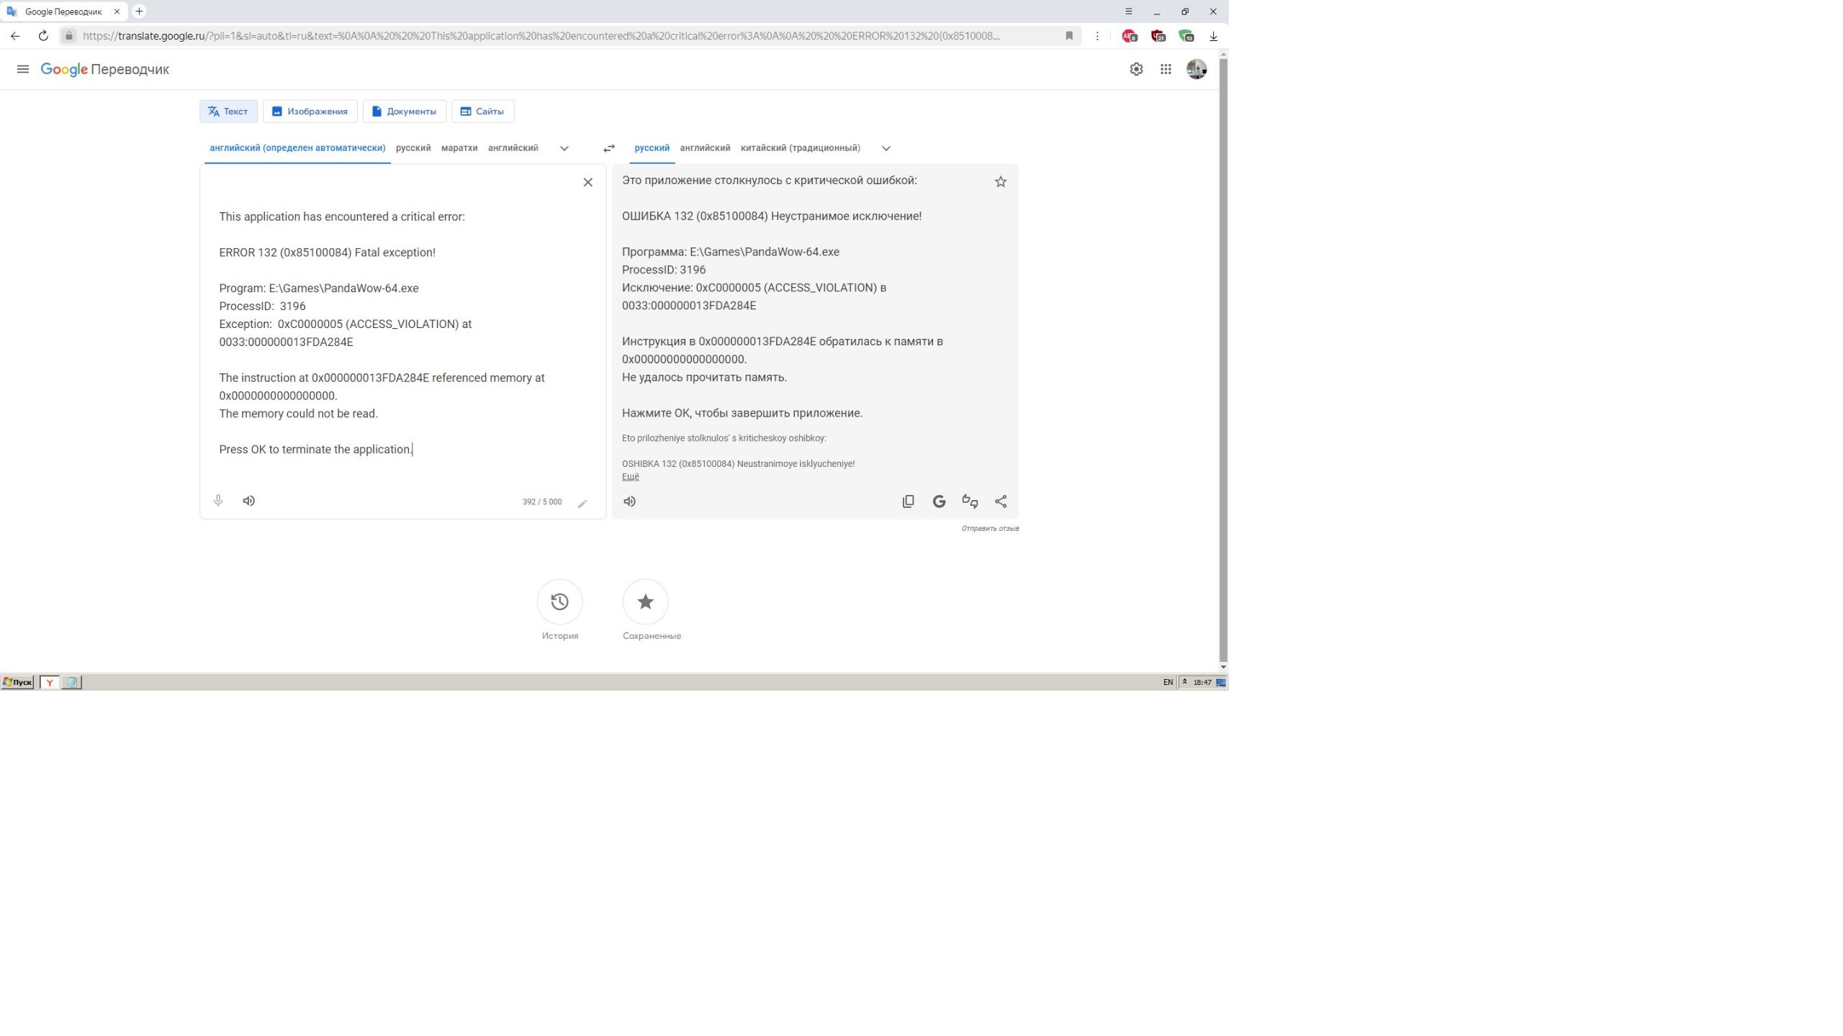Reload the page

(x=43, y=35)
